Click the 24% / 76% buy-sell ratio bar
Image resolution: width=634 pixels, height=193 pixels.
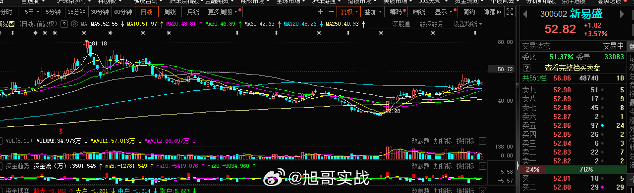(574, 170)
